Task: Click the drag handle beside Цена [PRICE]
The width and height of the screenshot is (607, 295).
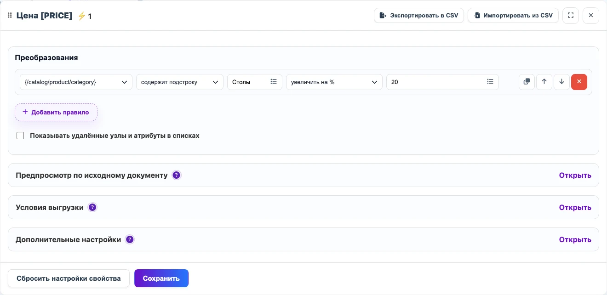Action: 10,16
